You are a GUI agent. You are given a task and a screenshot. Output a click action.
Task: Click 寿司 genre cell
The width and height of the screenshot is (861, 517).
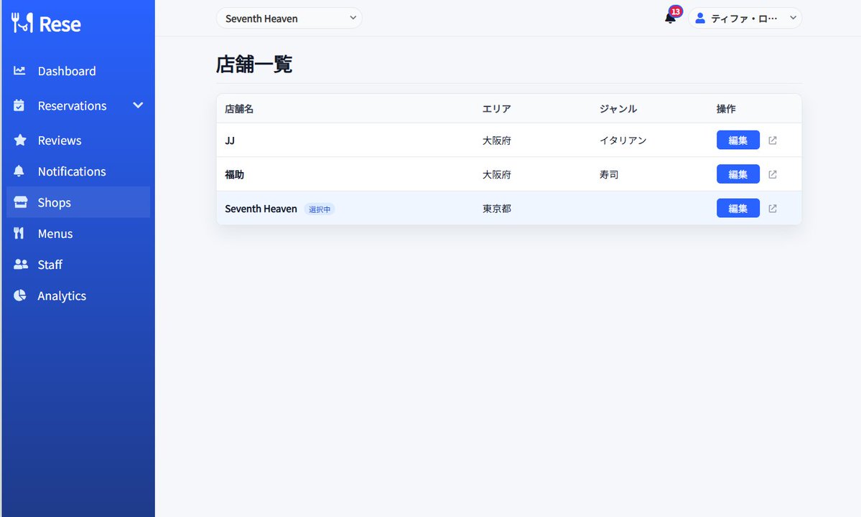coord(609,174)
